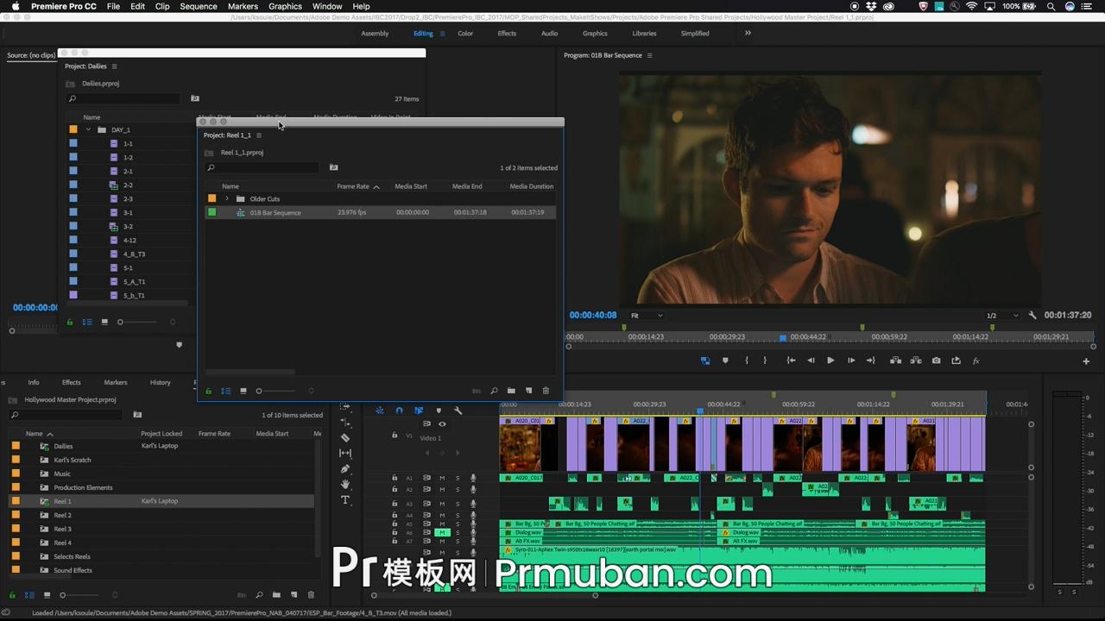Select the Razor tool in the timeline toolbar
This screenshot has height=621, width=1105.
[344, 437]
